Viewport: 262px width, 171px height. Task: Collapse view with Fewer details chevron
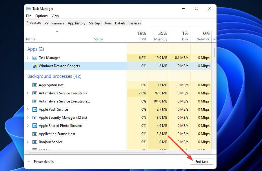[x=29, y=162]
